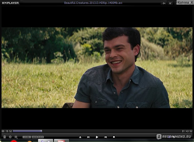Viewport: 194px width, 142px height.
Task: Skip to the next track
Action: (105, 137)
